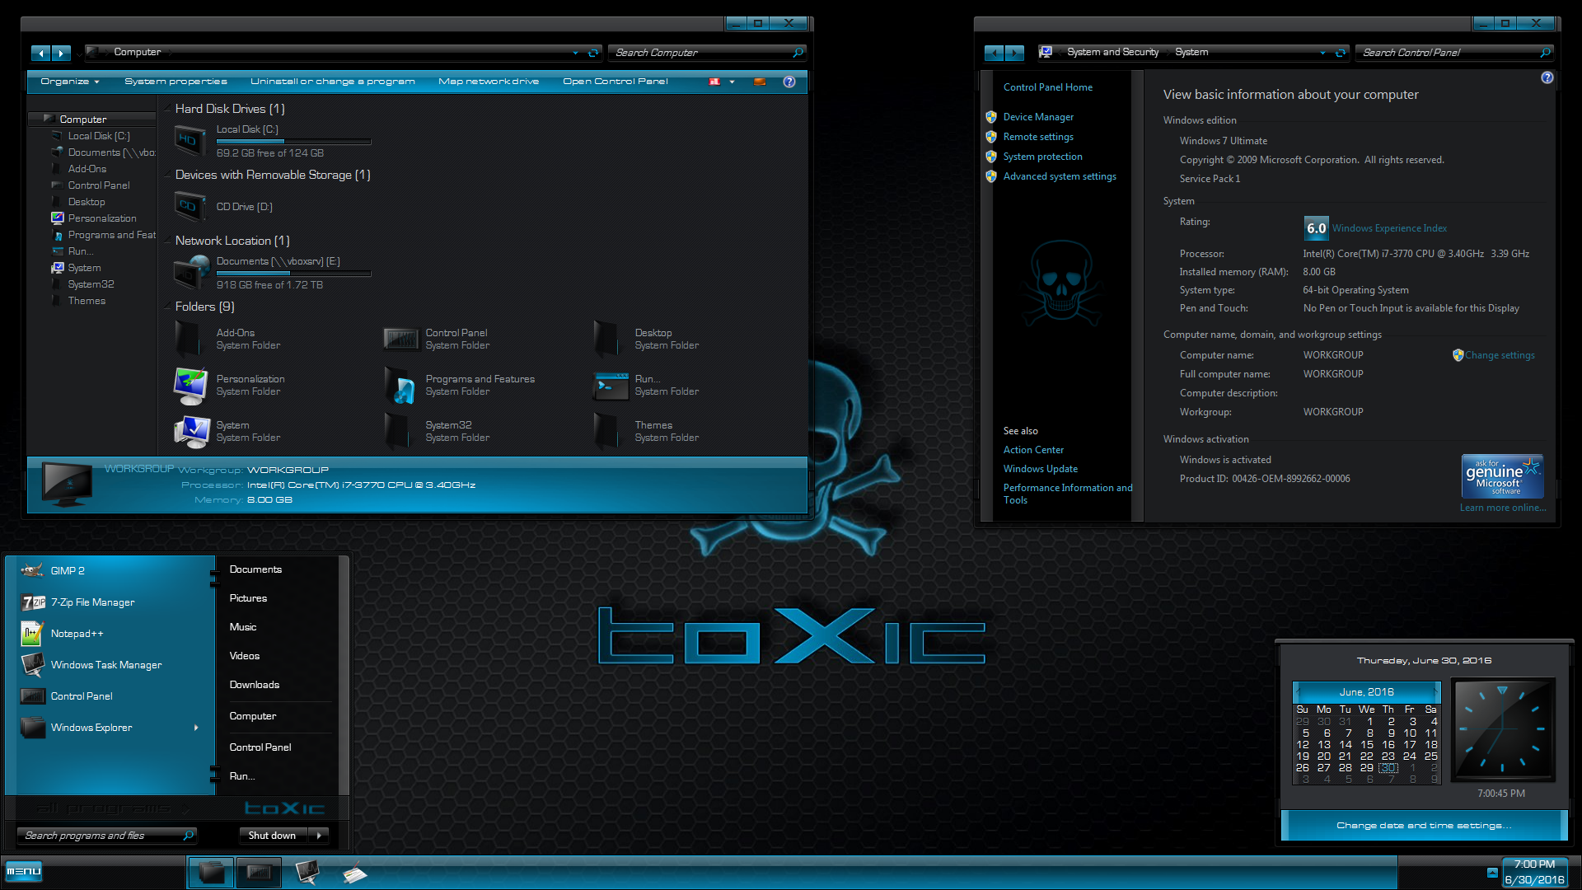1582x890 pixels.
Task: Click the Back arrow in Computer window
Action: coord(41,53)
